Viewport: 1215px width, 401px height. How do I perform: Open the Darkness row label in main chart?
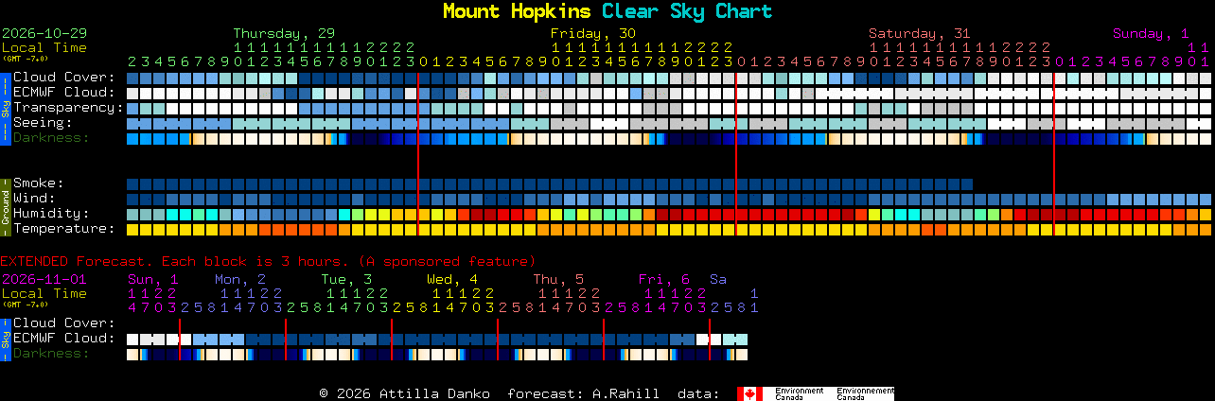[51, 138]
